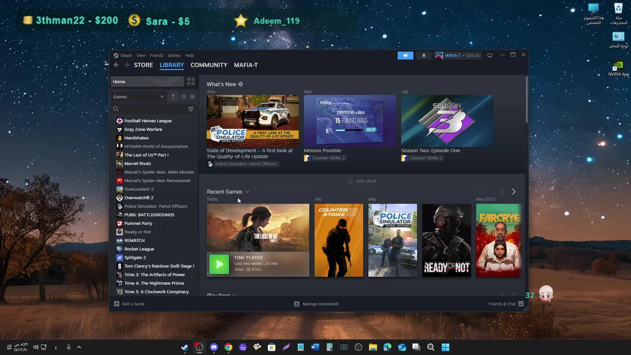Open Steam from the Windows taskbar
This screenshot has width=631, height=355.
(x=184, y=347)
